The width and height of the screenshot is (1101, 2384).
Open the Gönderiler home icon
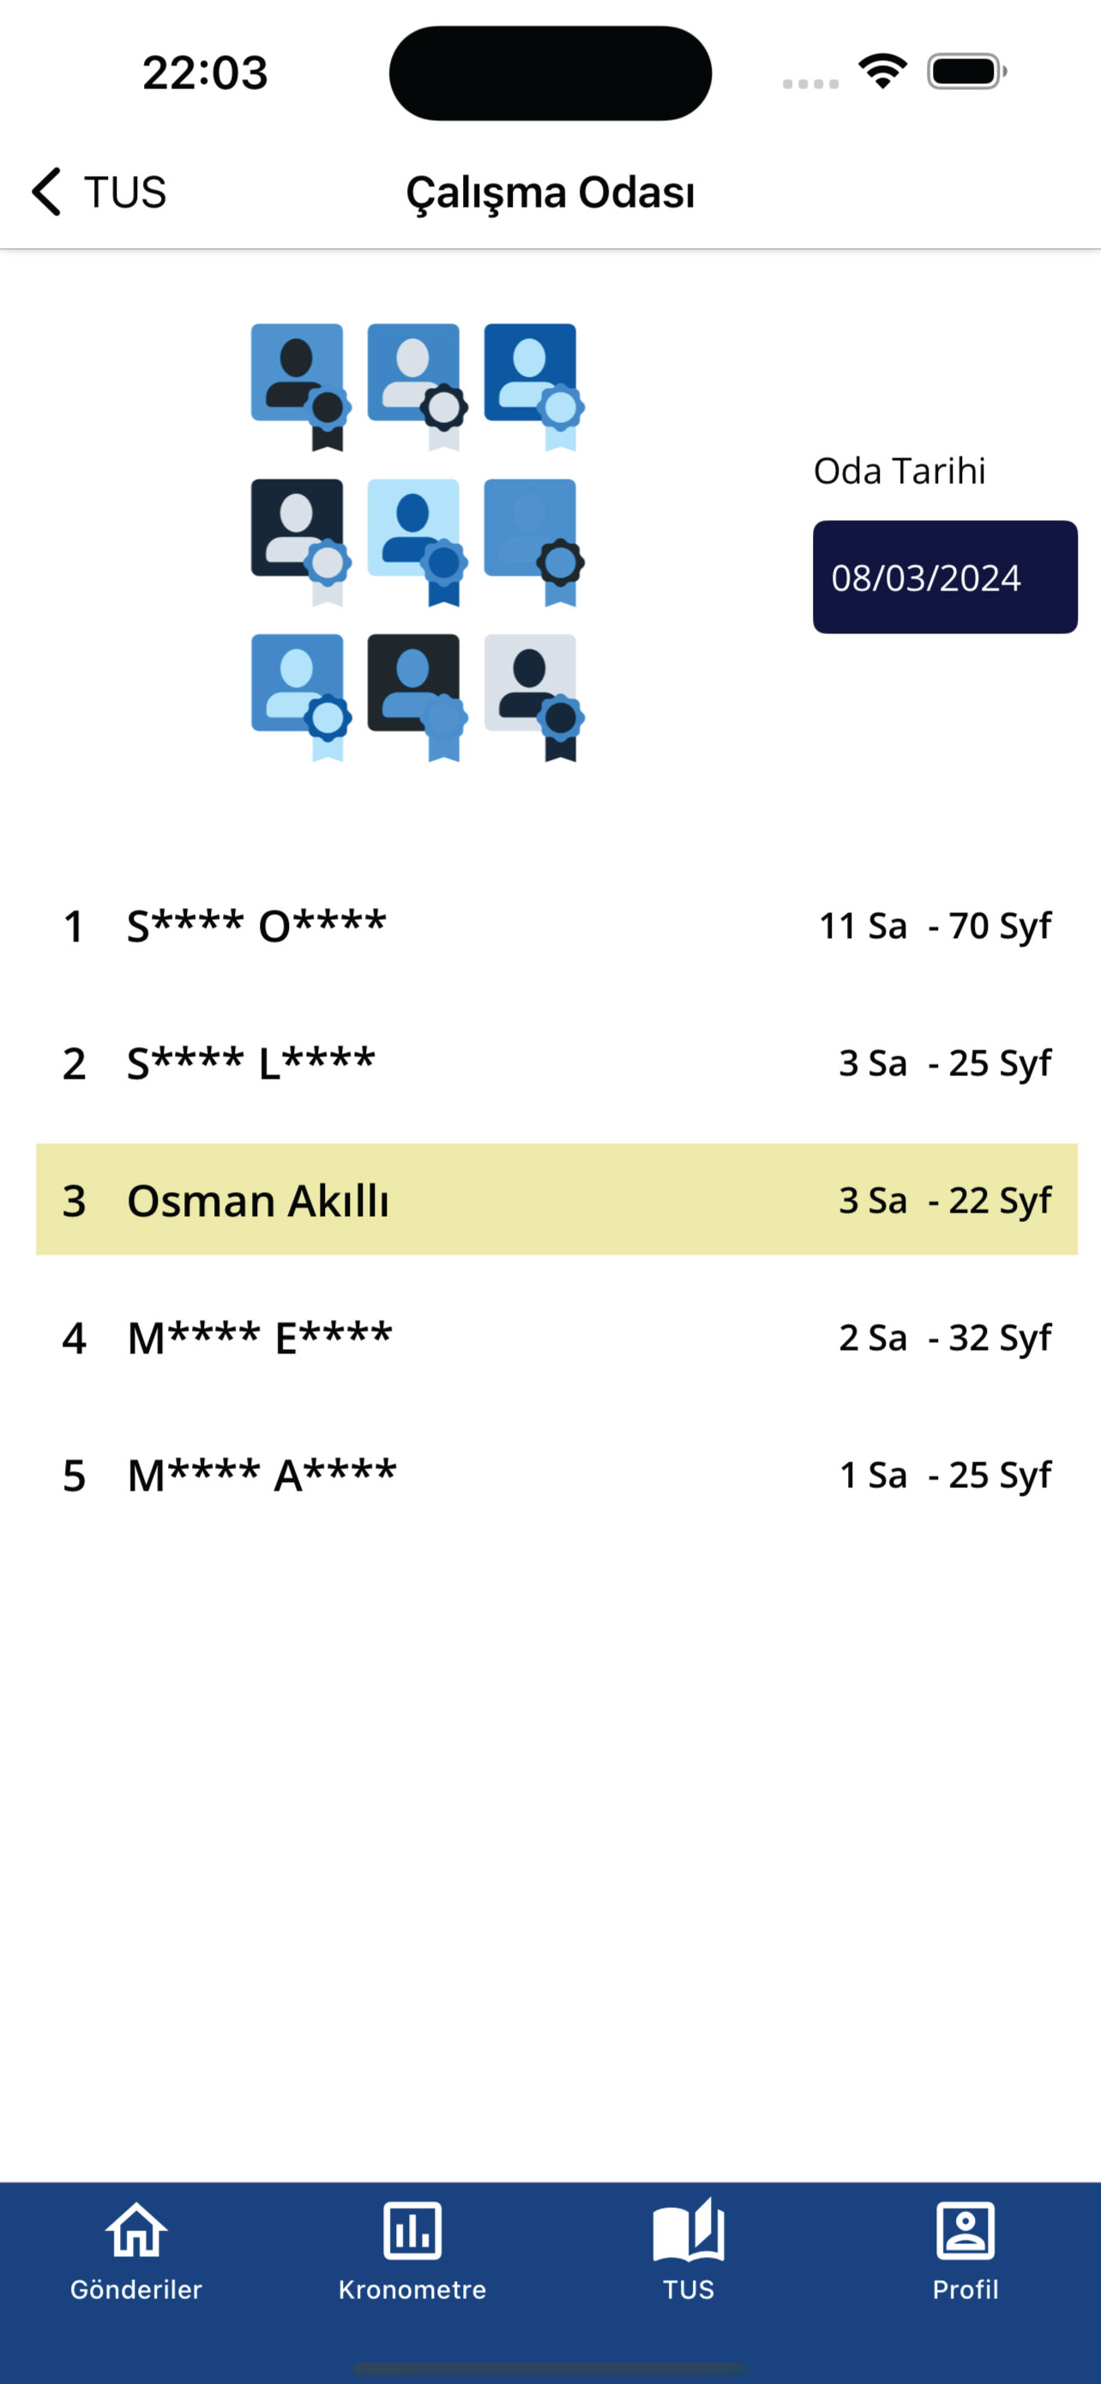point(135,2230)
